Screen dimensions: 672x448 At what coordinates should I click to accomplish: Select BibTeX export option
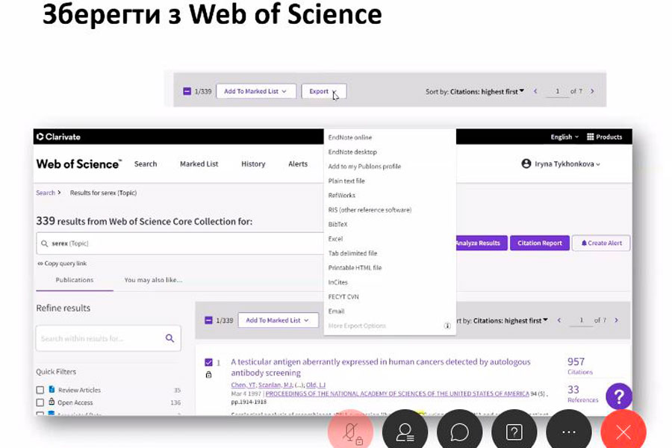pyautogui.click(x=337, y=224)
